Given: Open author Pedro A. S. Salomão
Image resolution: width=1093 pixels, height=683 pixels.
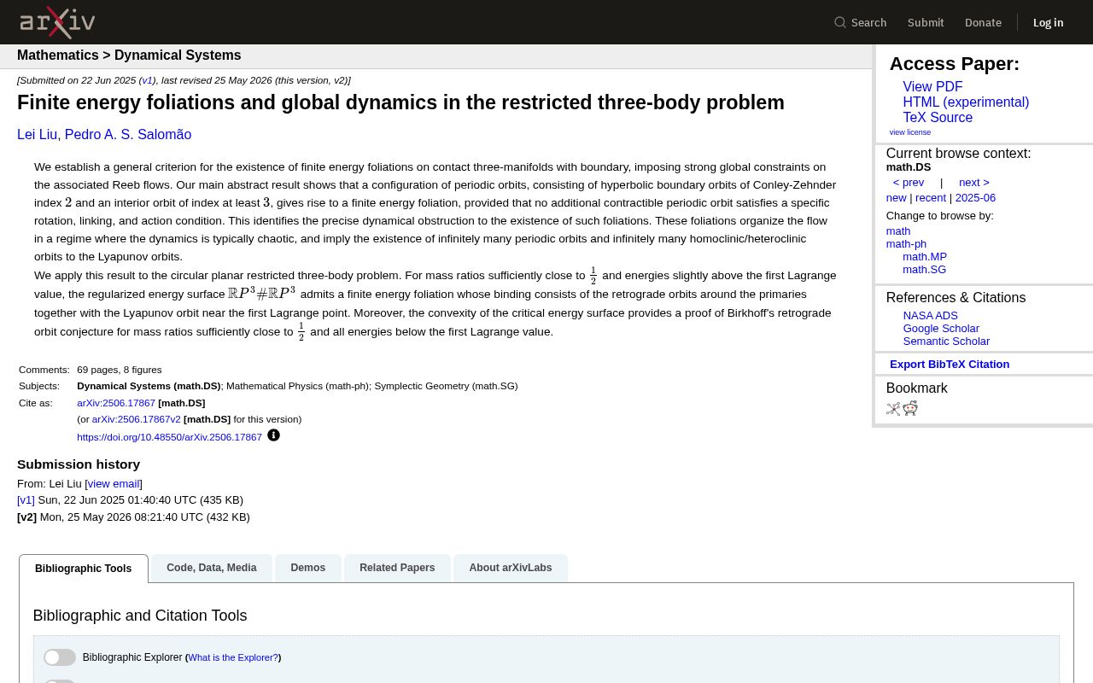Looking at the screenshot, I should click(x=128, y=135).
